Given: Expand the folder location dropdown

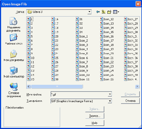Looking at the screenshot, I should coord(89,12).
